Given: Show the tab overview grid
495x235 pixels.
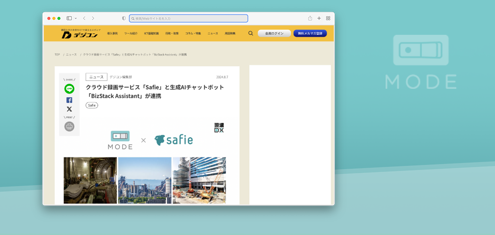Looking at the screenshot, I should pos(328,18).
